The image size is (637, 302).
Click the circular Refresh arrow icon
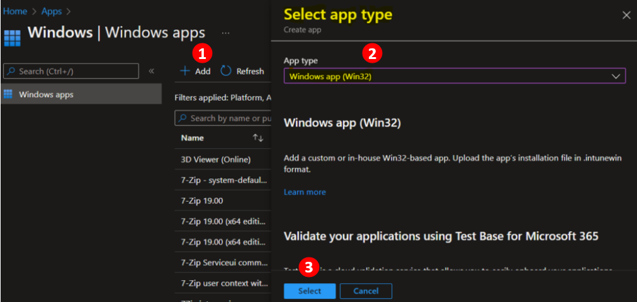[x=225, y=72]
